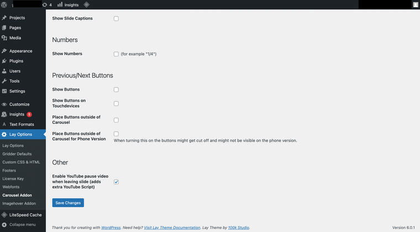Open the Settings sidebar icon

pos(4,91)
